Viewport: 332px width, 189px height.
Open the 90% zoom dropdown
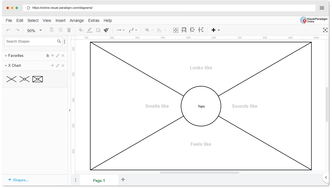(34, 30)
